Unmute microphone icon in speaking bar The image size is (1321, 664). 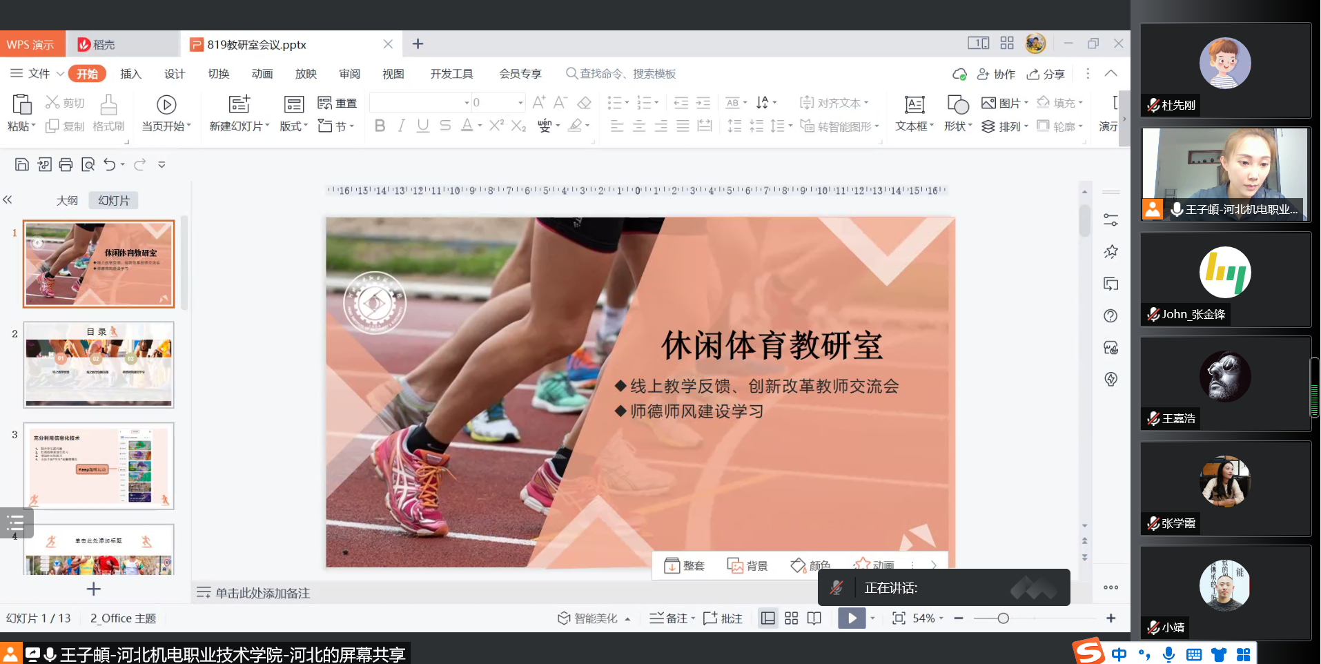[836, 588]
